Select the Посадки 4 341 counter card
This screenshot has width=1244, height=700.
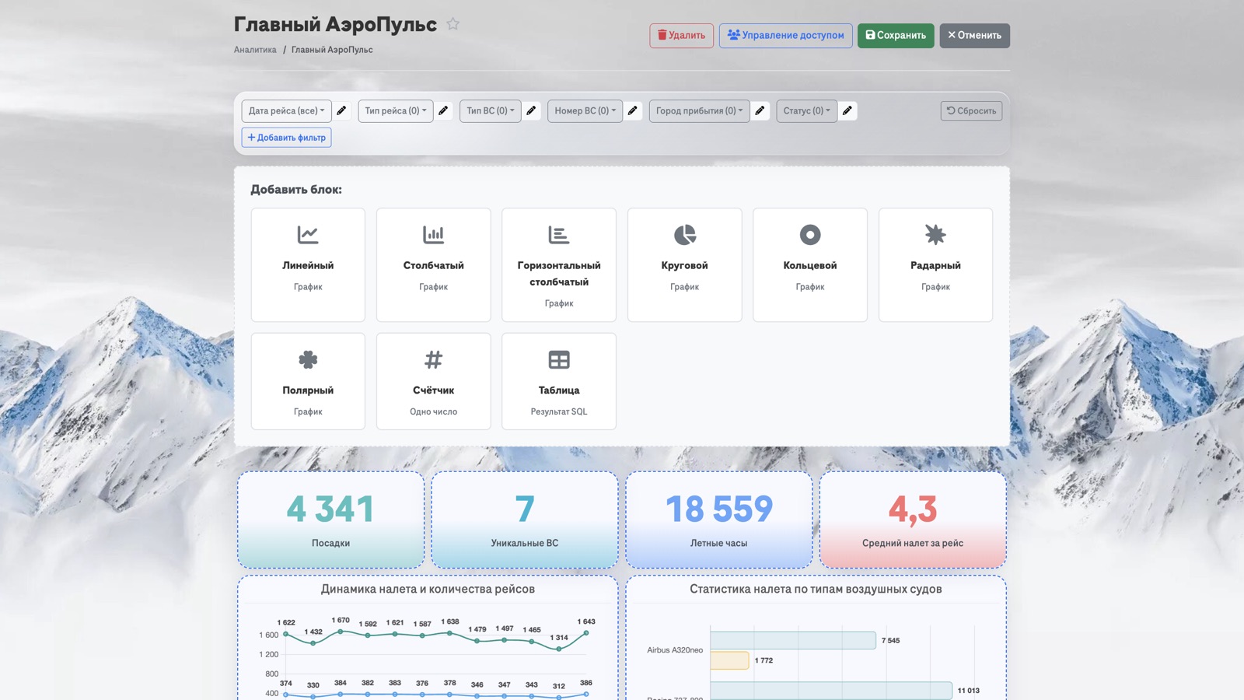tap(331, 520)
